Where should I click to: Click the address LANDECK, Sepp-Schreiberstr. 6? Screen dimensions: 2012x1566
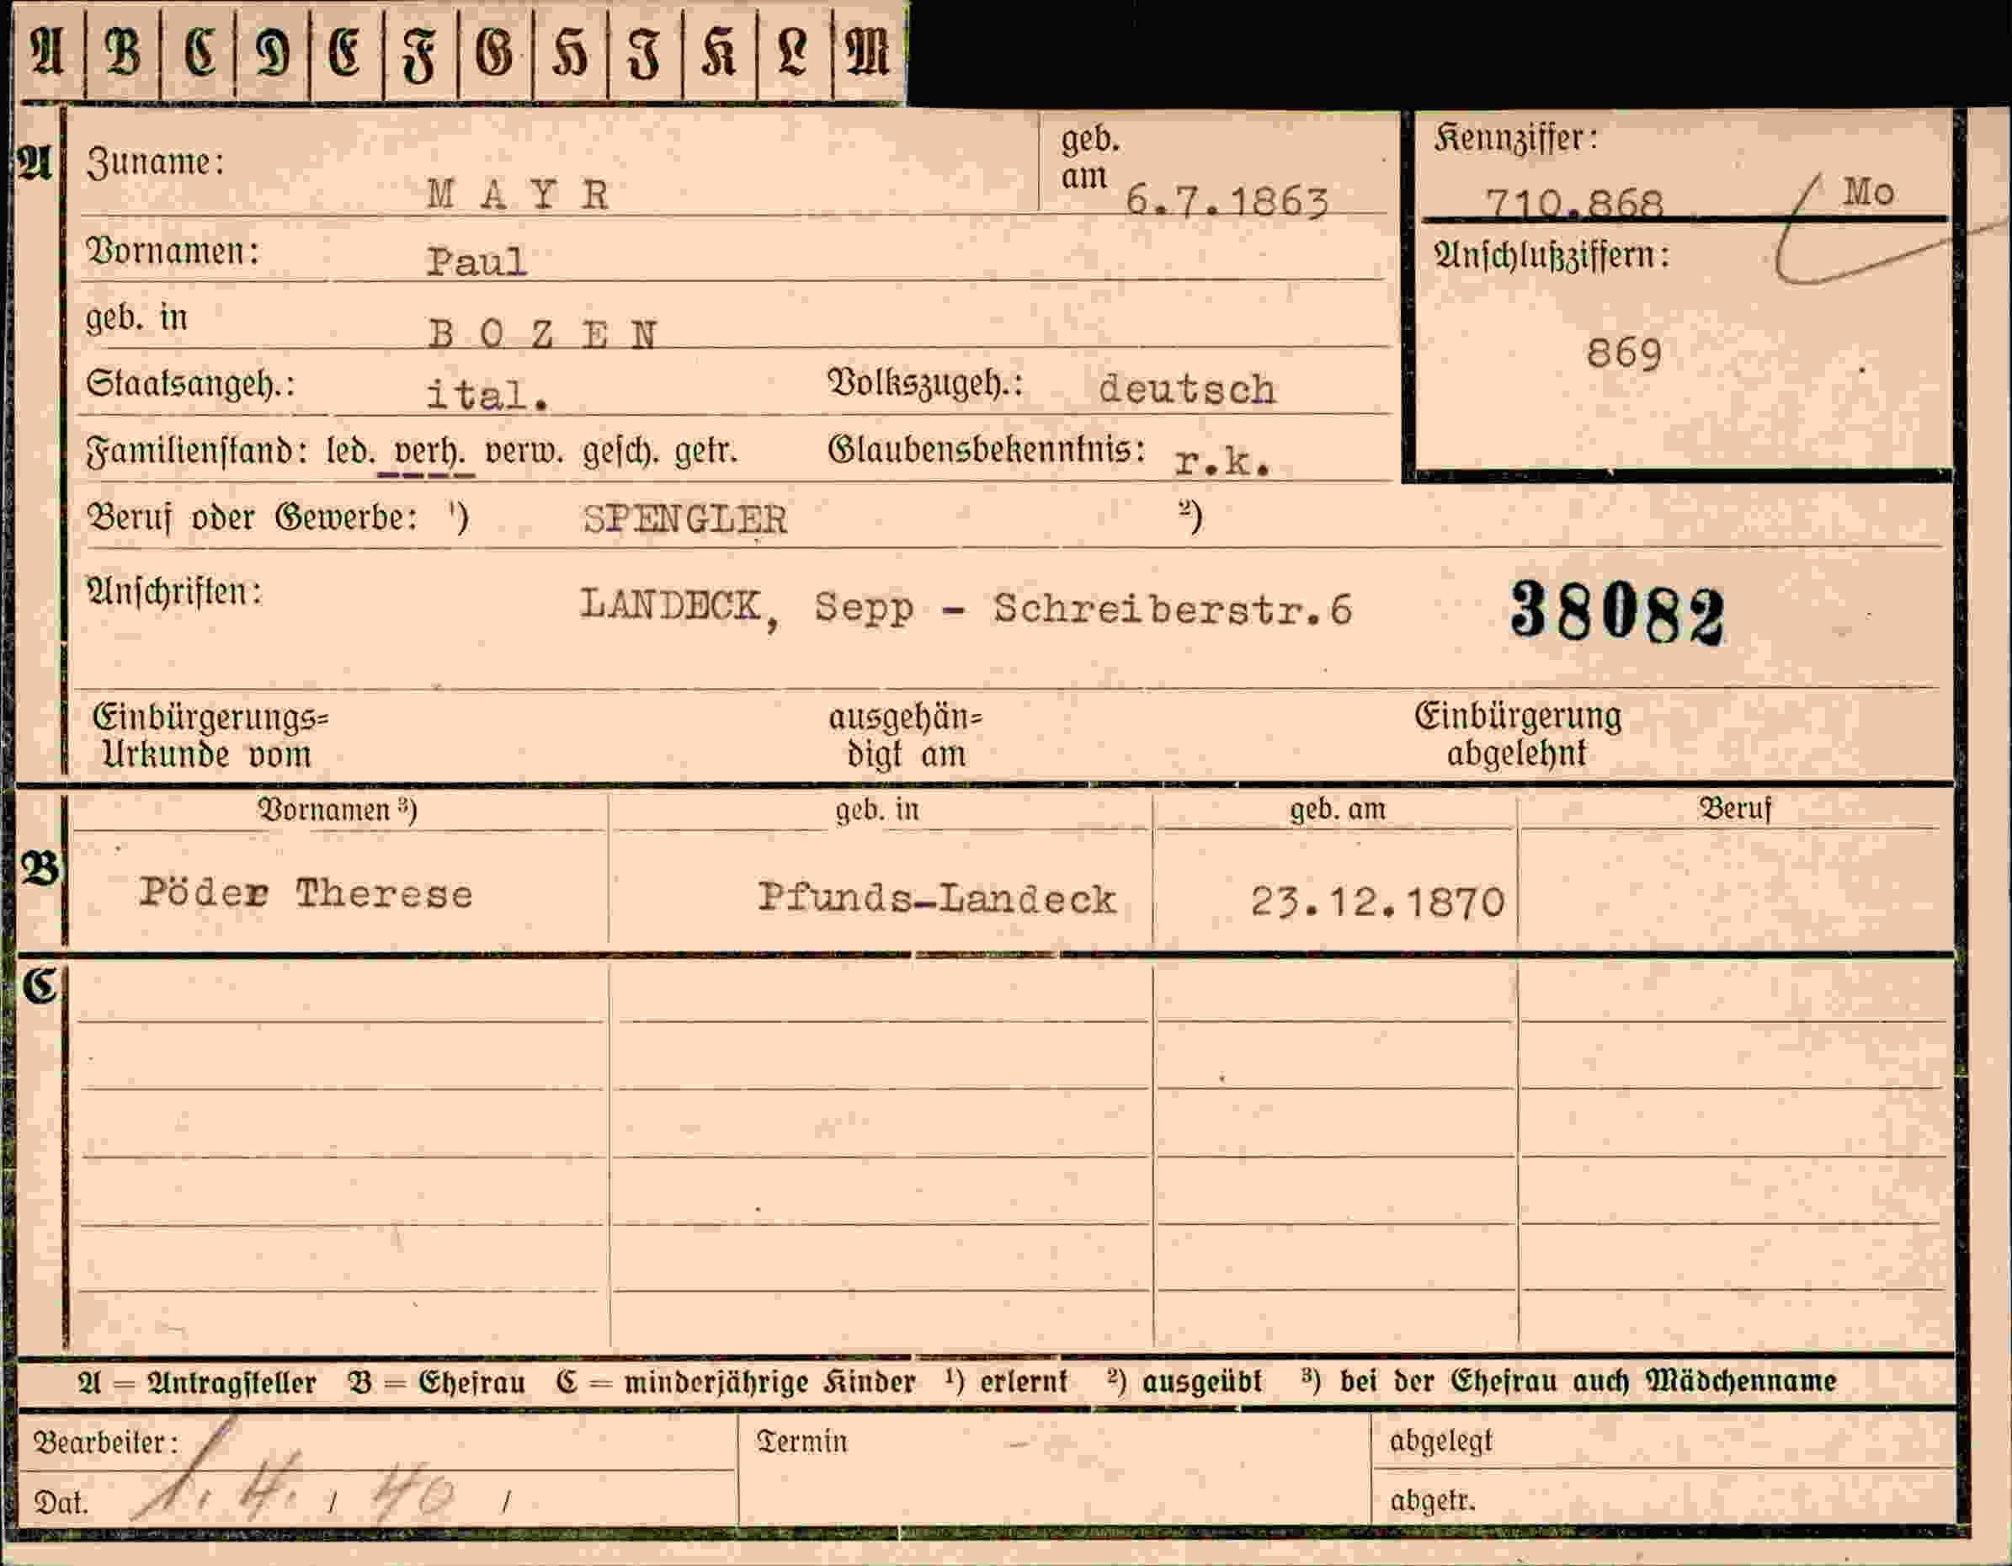tap(966, 608)
